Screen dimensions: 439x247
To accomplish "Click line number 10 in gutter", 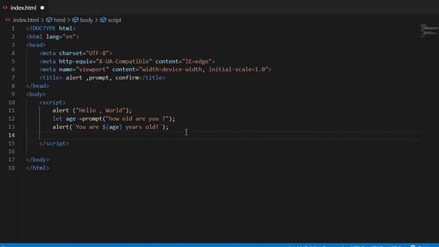I will 12,102.
